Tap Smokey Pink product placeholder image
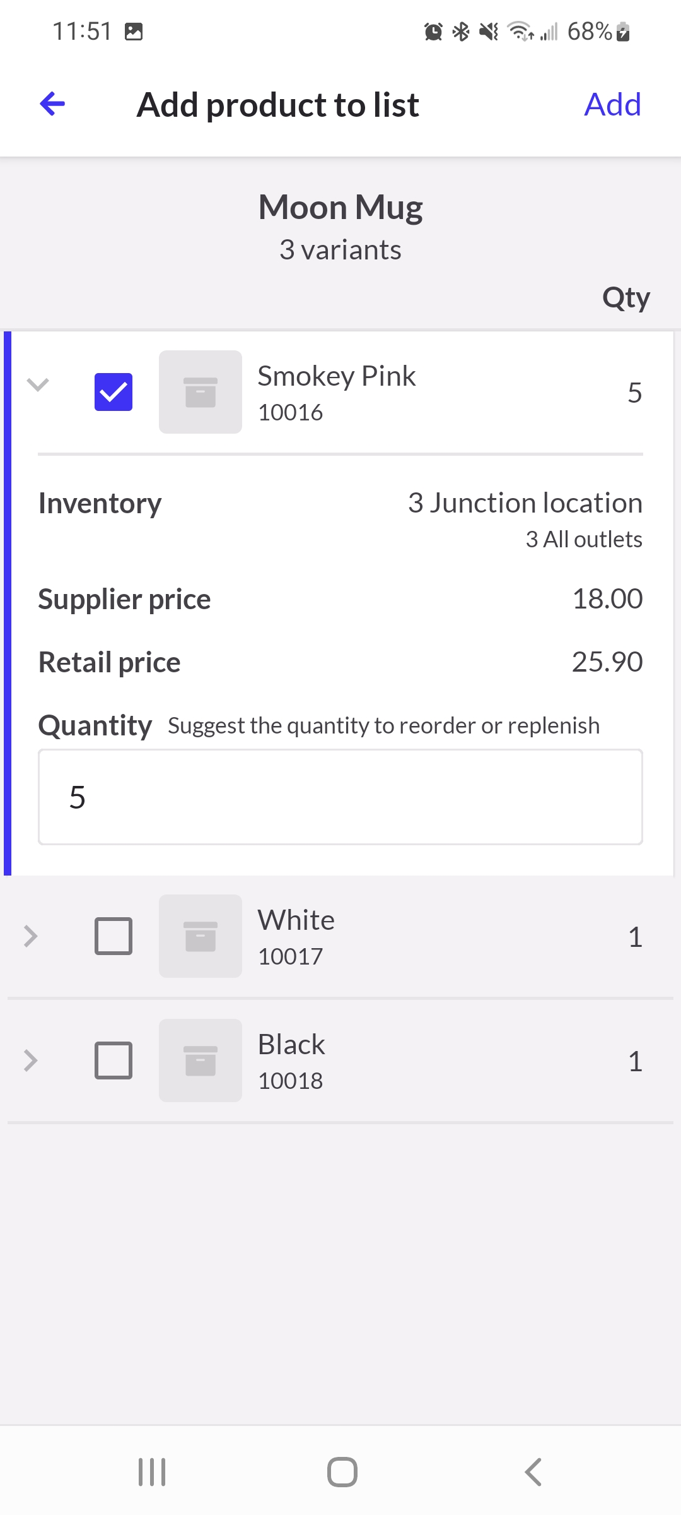 coord(201,392)
